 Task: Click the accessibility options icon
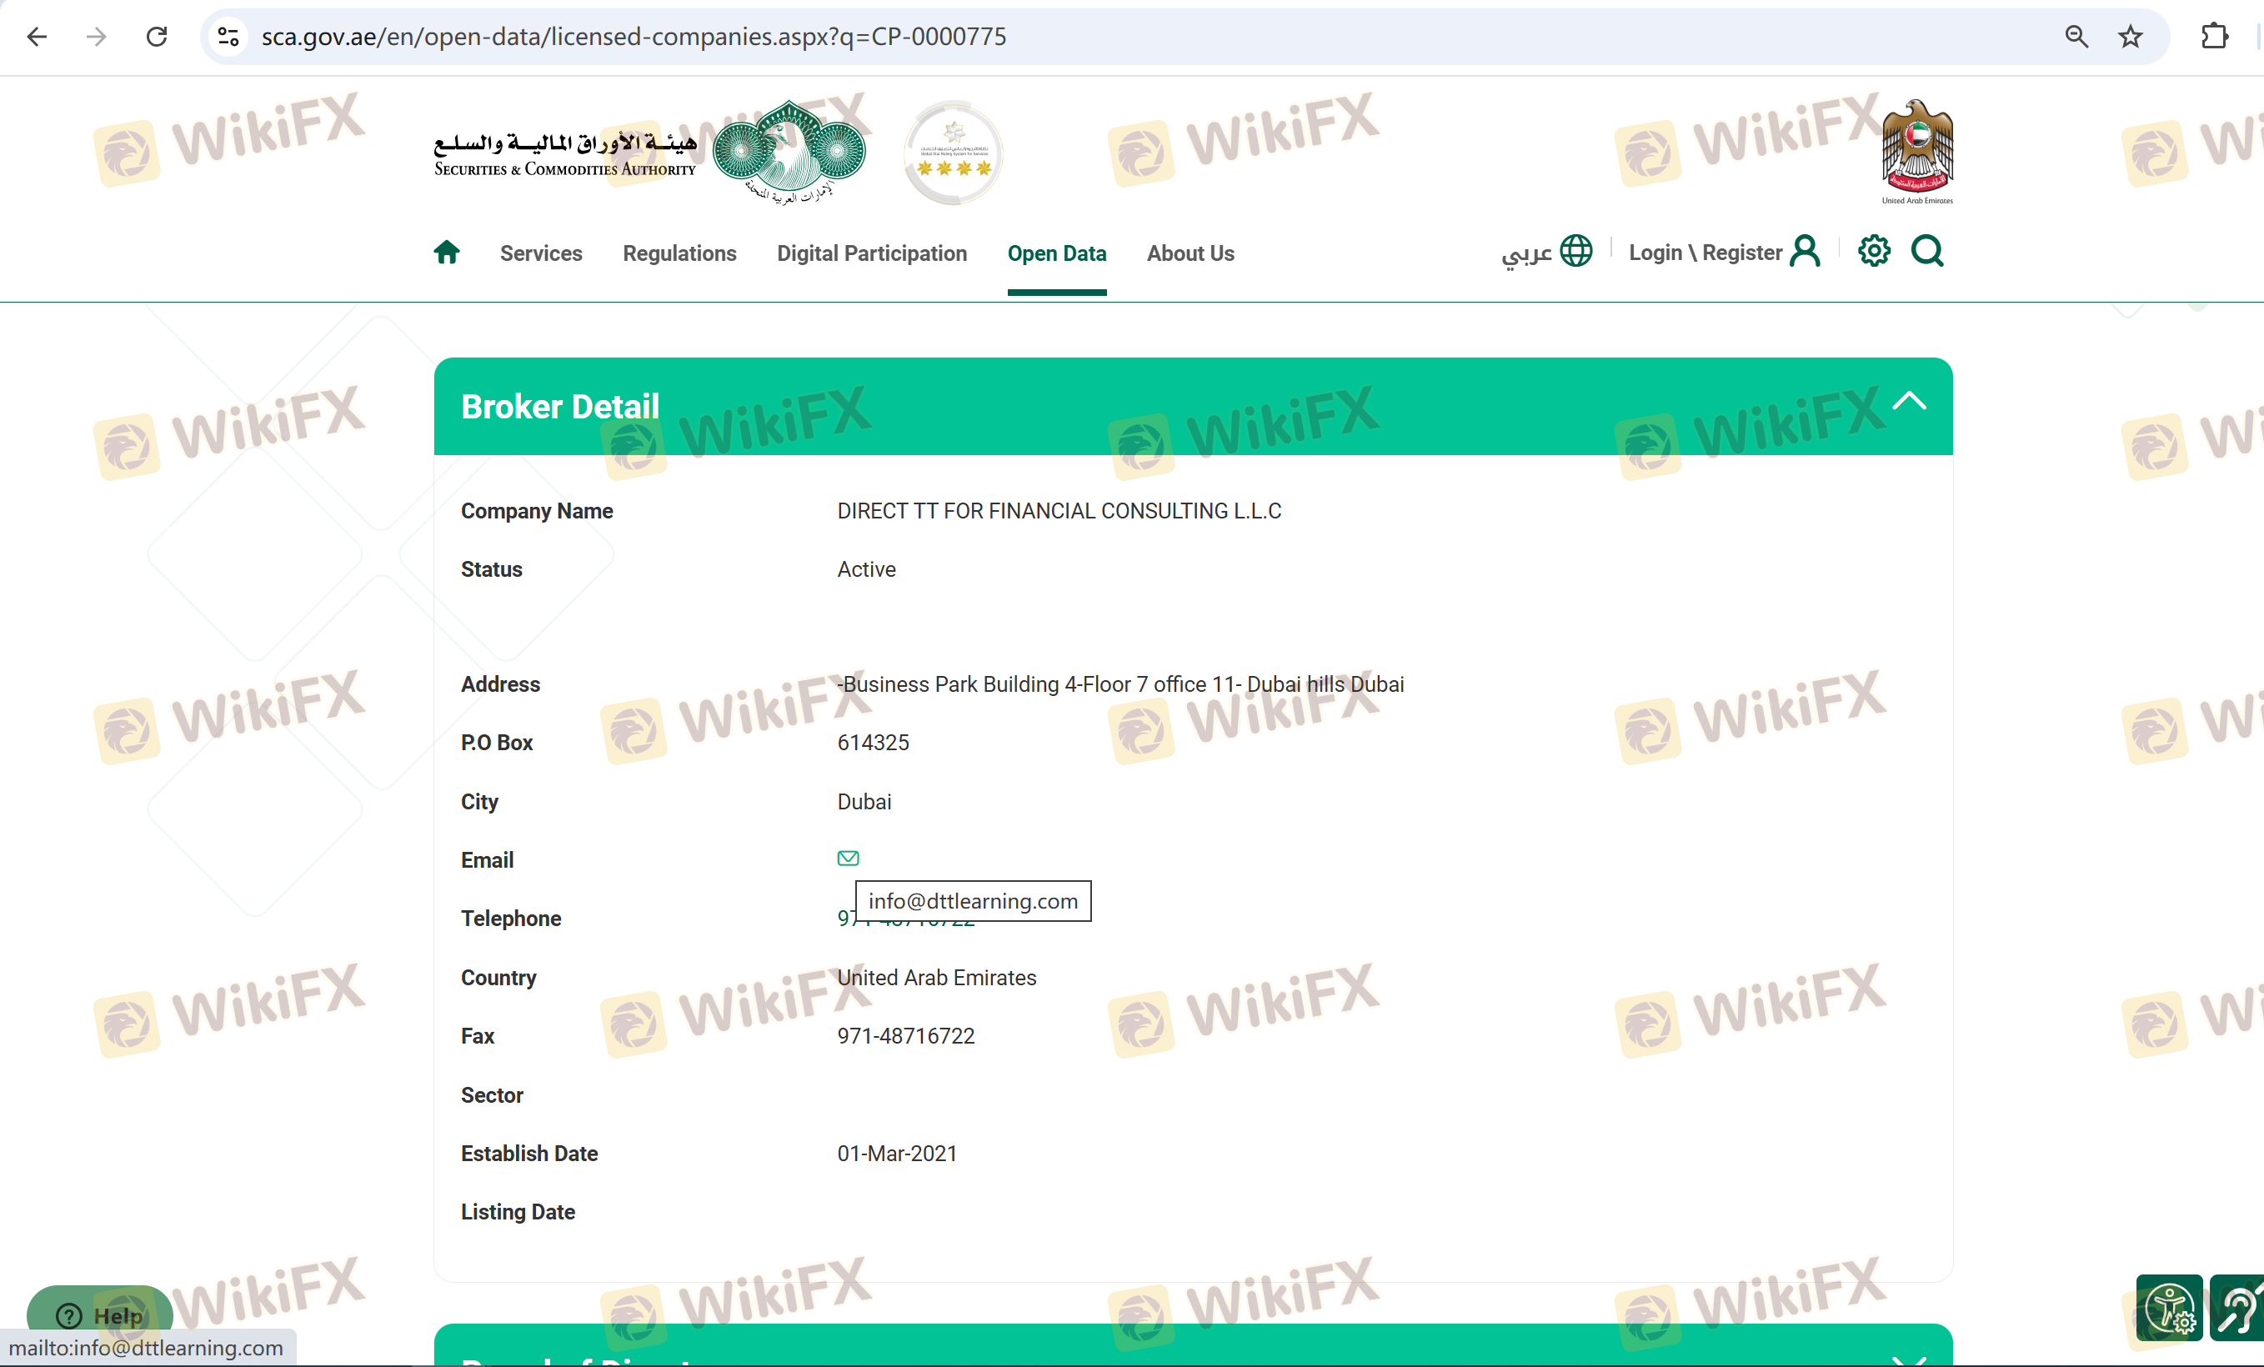click(2168, 1308)
